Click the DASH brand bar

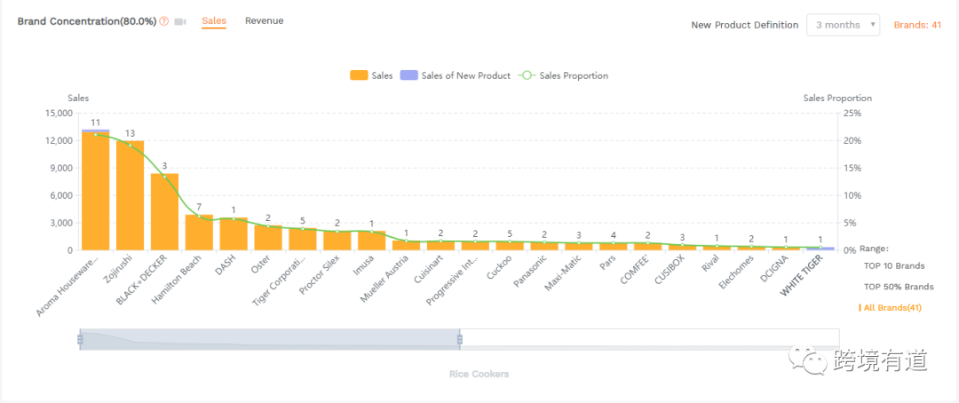coord(234,234)
